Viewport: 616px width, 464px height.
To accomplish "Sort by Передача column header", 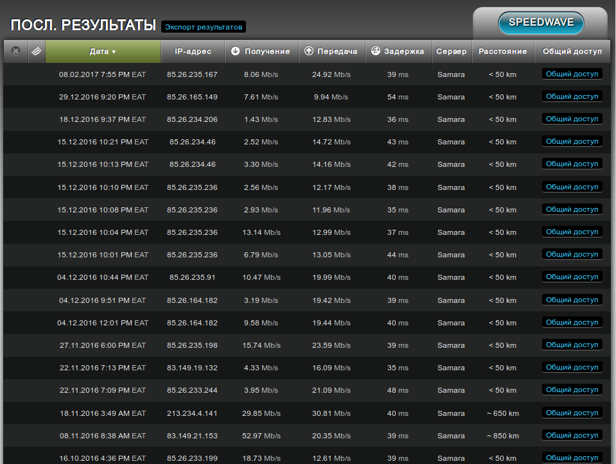I will click(x=332, y=51).
